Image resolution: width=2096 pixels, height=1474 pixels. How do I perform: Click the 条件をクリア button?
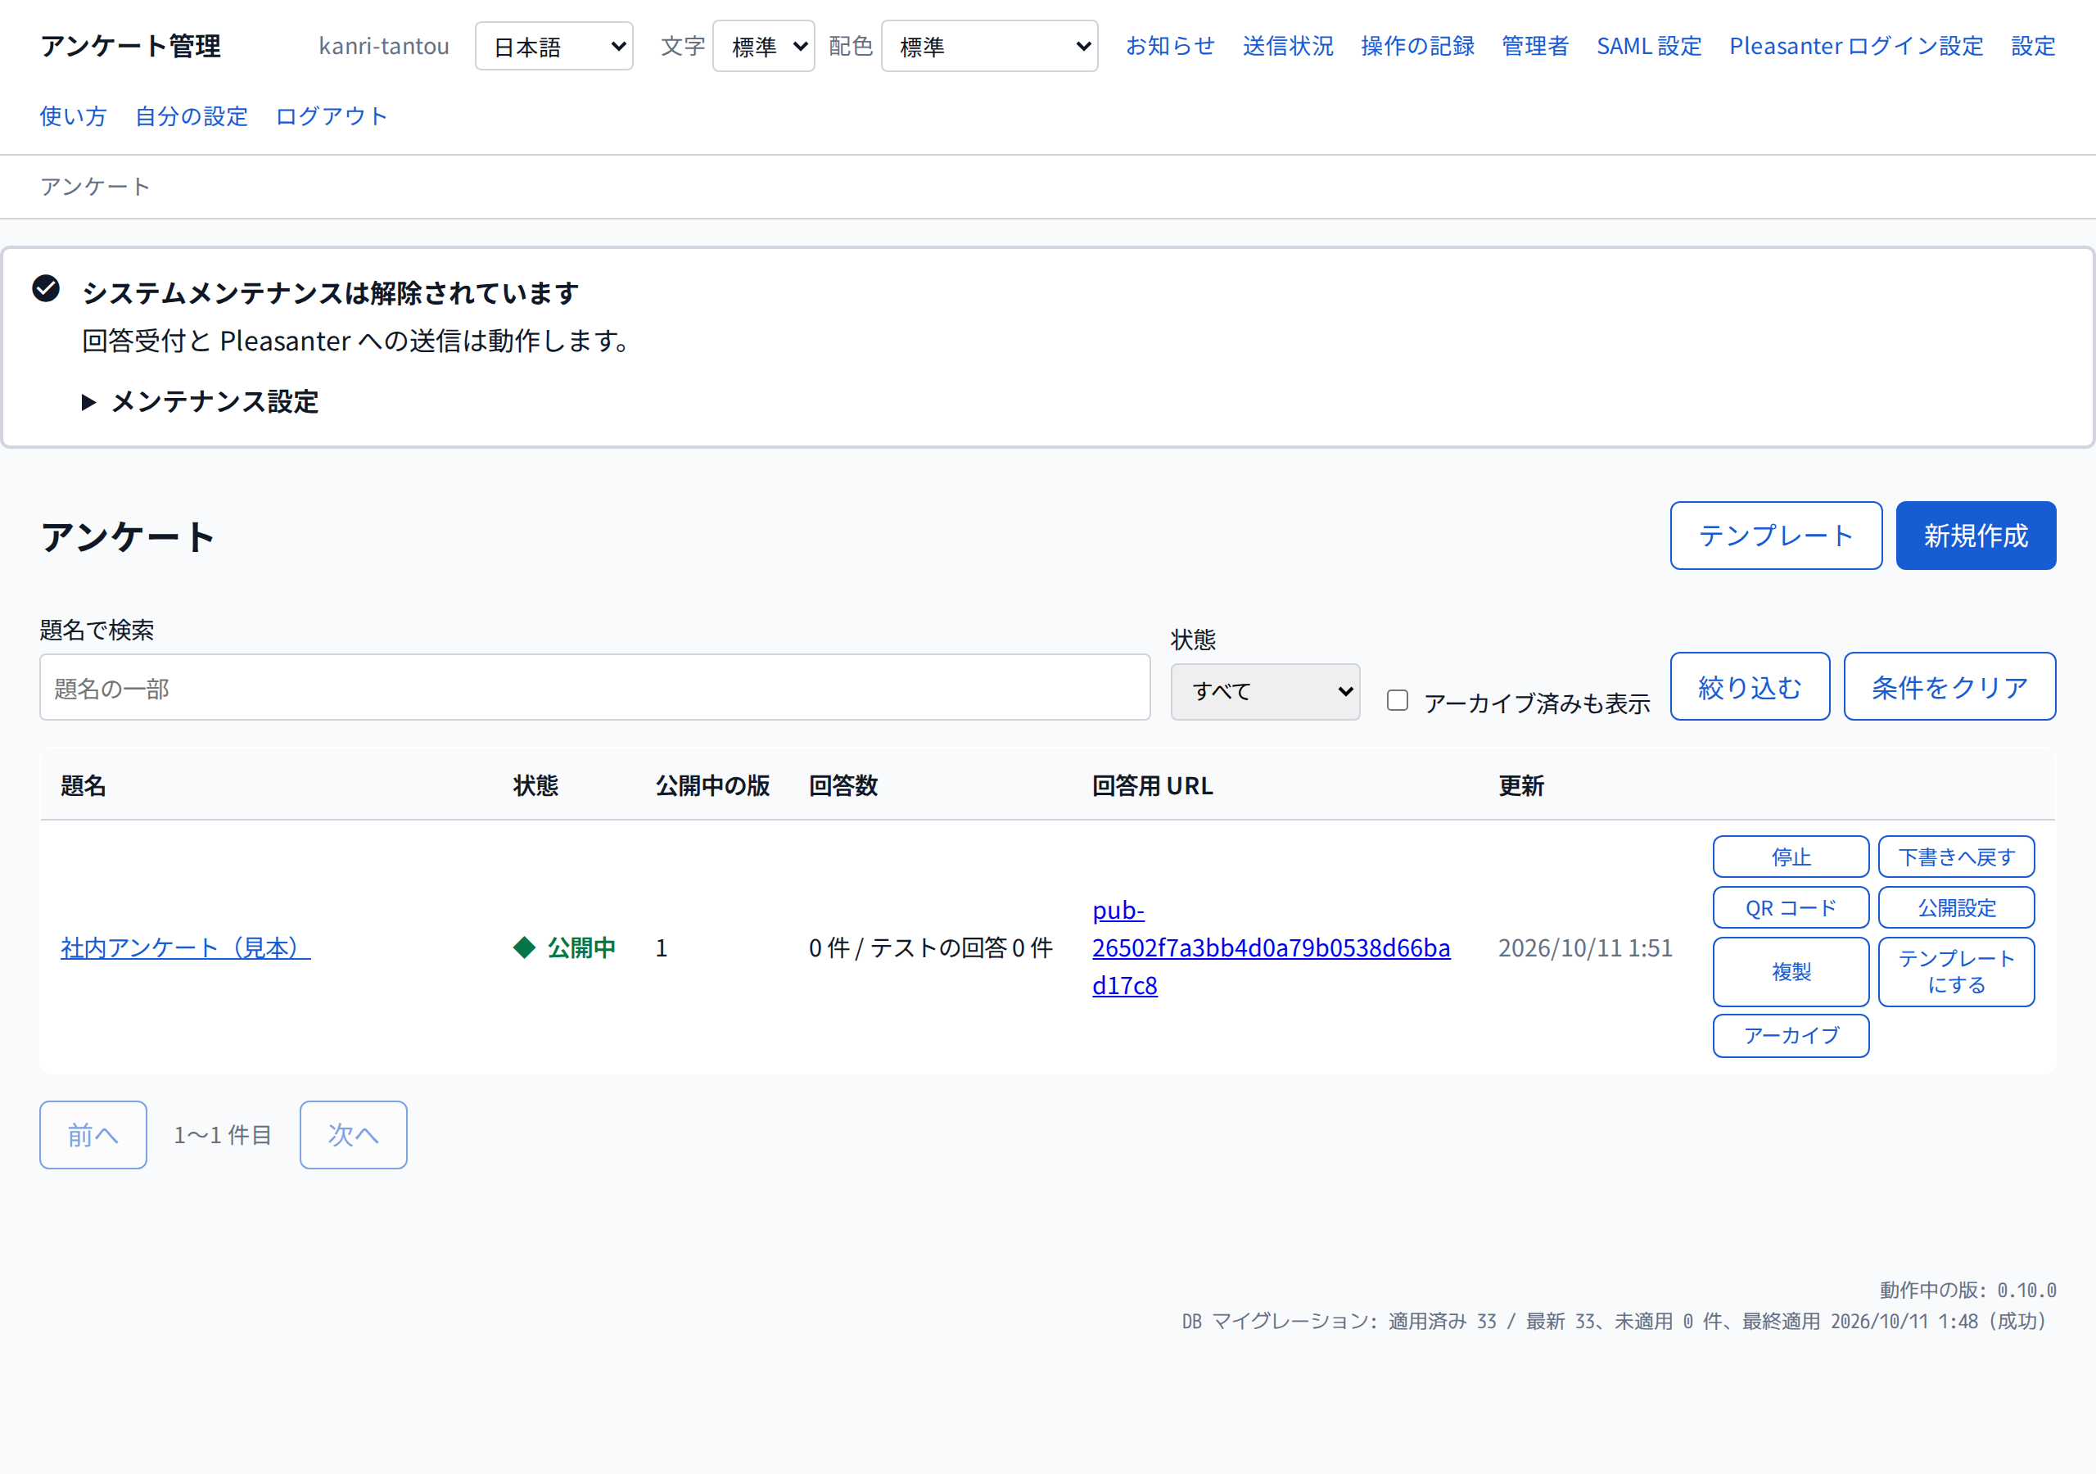click(1949, 687)
